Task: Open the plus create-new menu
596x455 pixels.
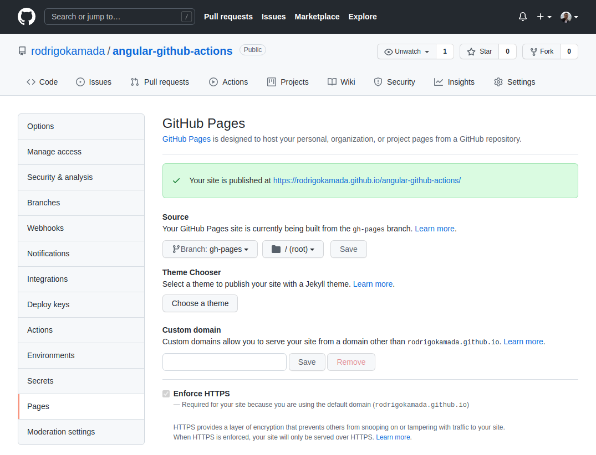Action: point(544,17)
